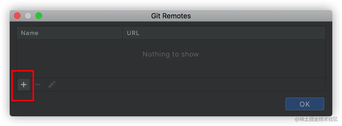Minimize the dialog with the yellow button
Image resolution: width=342 pixels, height=126 pixels.
28,16
